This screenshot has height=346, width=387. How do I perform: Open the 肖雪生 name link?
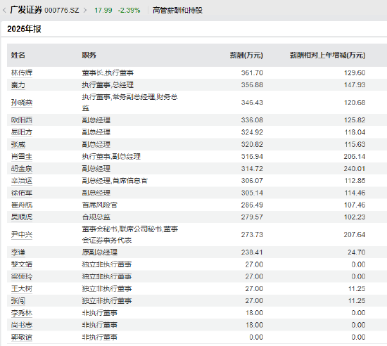(22, 156)
